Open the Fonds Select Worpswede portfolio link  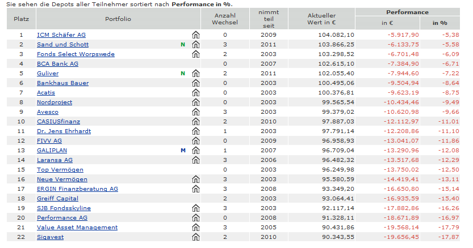click(76, 54)
